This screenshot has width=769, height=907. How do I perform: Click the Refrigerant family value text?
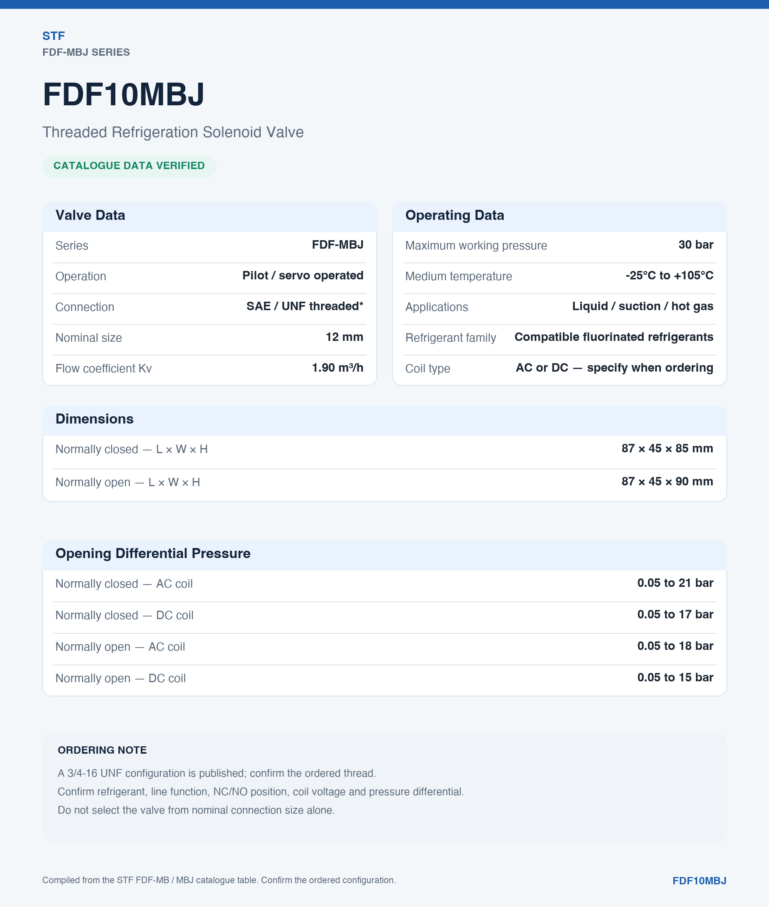click(614, 337)
